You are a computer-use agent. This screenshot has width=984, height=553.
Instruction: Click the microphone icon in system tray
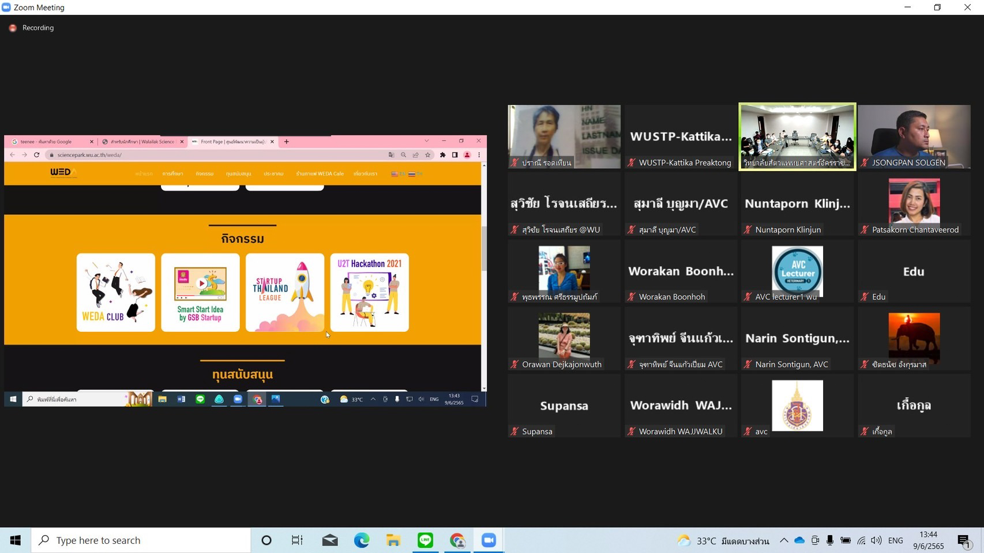pyautogui.click(x=830, y=540)
